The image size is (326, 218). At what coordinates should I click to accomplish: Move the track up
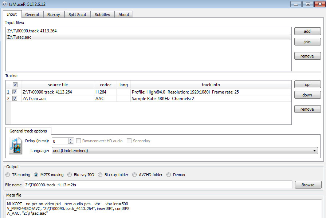coord(307,84)
